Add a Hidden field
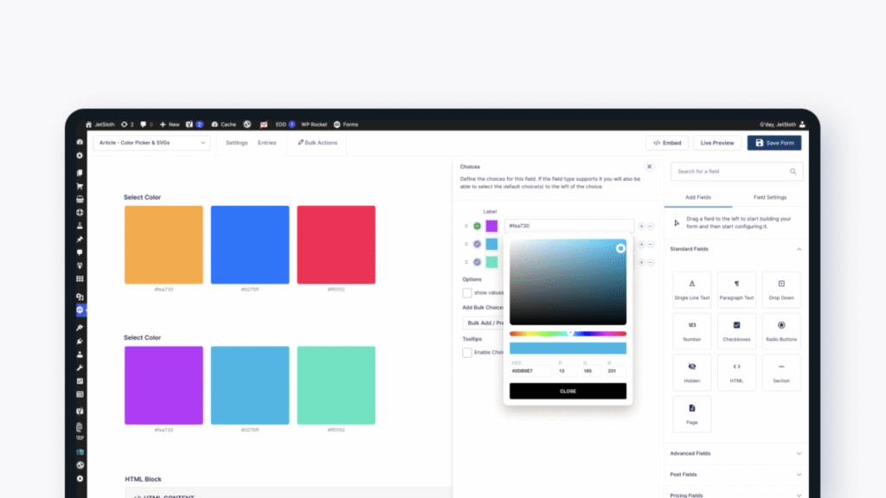 [691, 373]
